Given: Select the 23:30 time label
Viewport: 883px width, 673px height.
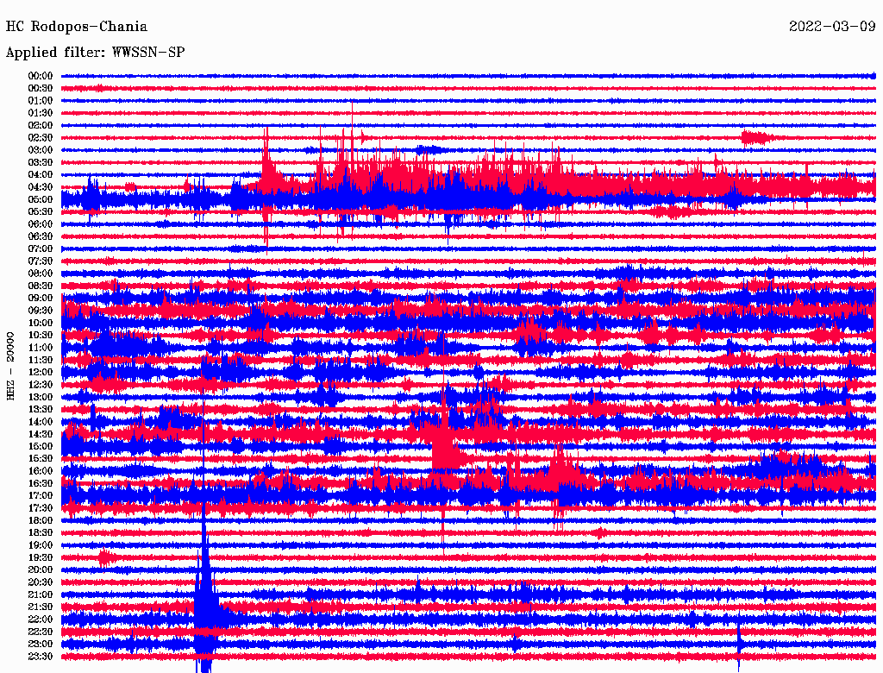Looking at the screenshot, I should (41, 657).
